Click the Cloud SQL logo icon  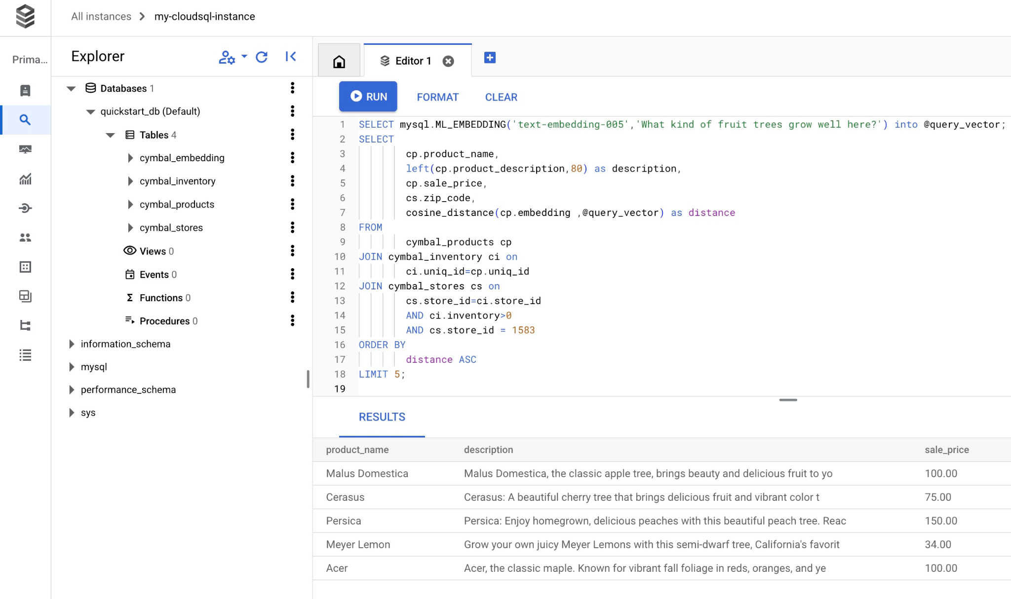[25, 16]
